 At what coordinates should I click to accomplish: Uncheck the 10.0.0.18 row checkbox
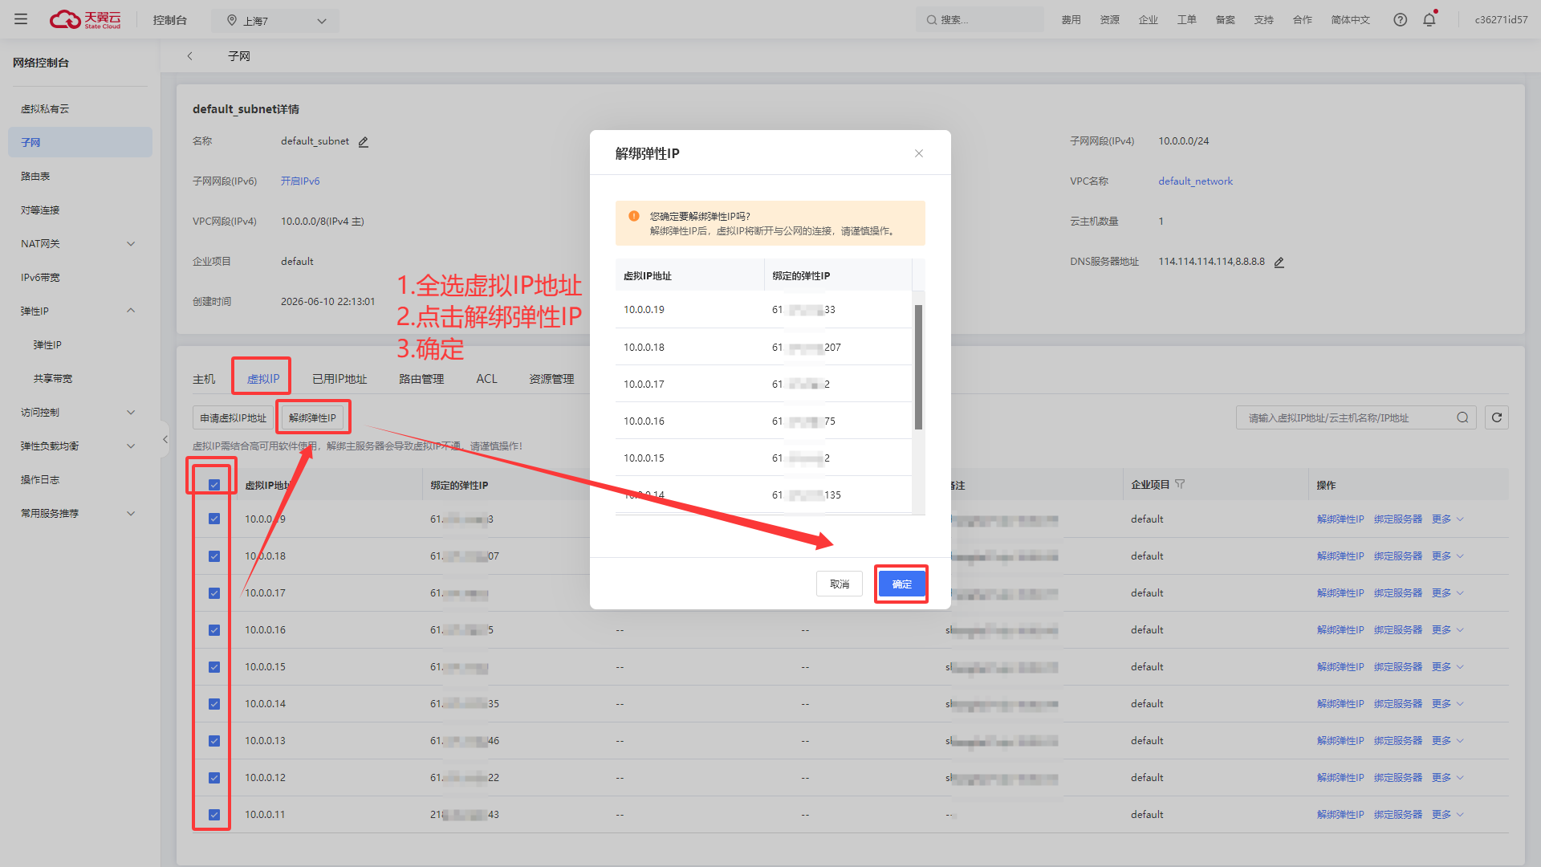(x=214, y=556)
